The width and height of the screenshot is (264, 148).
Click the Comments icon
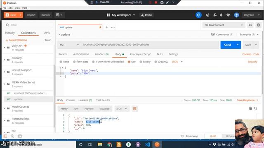(x=213, y=35)
